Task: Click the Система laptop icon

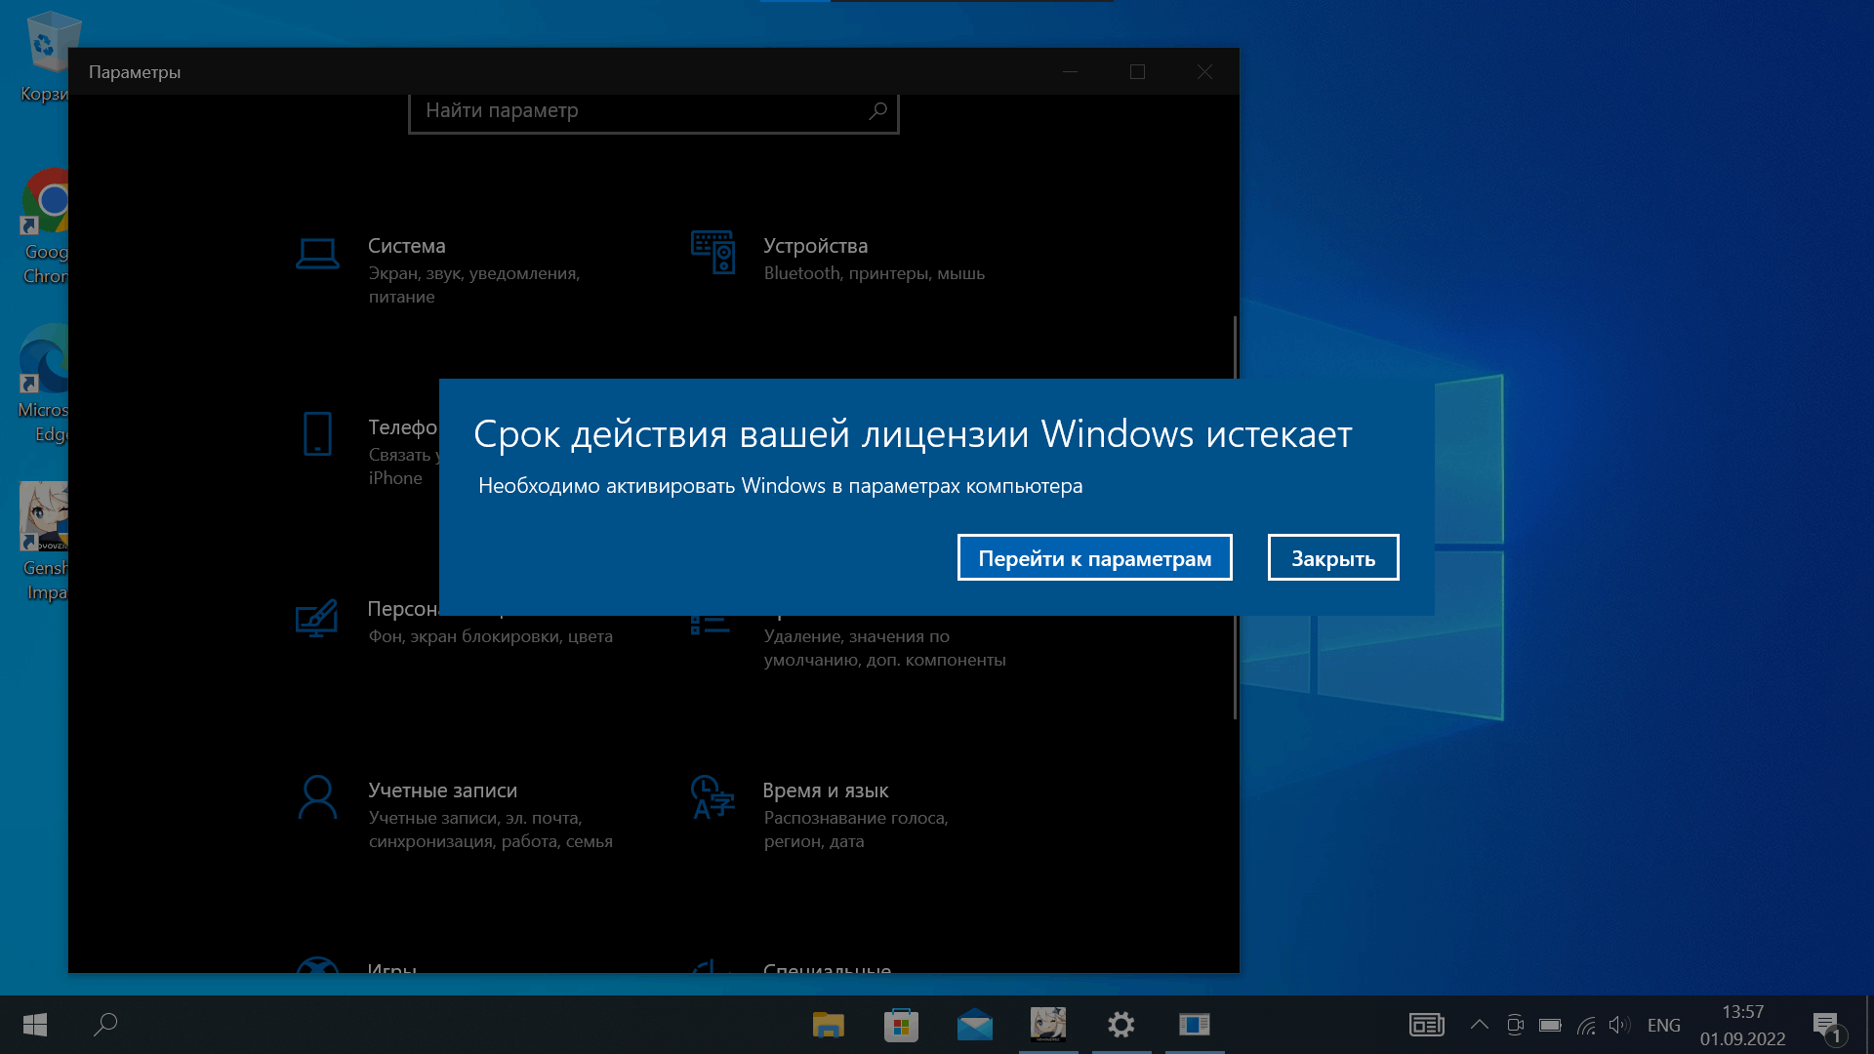Action: pos(317,254)
